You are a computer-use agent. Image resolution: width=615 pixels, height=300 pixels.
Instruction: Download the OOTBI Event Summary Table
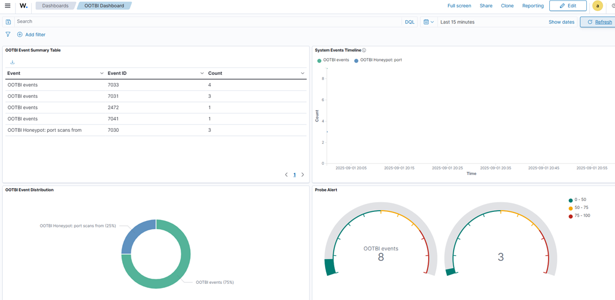click(x=12, y=62)
